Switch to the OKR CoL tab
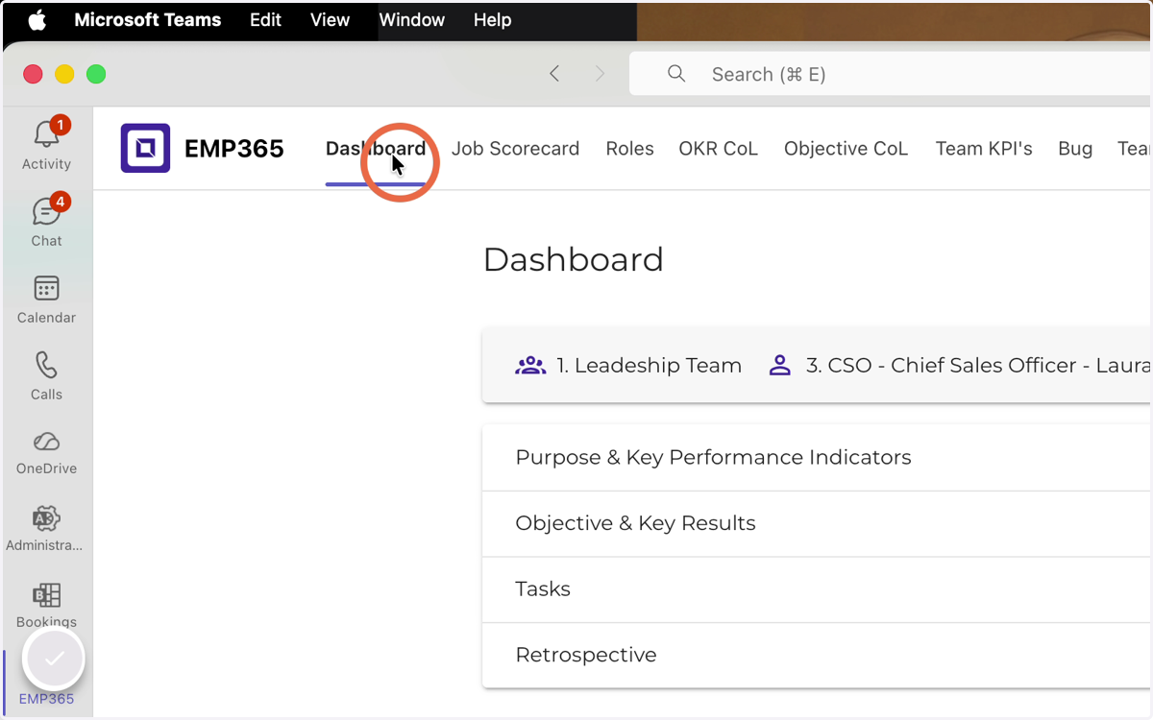Screen dimensions: 1153x720 tap(718, 149)
